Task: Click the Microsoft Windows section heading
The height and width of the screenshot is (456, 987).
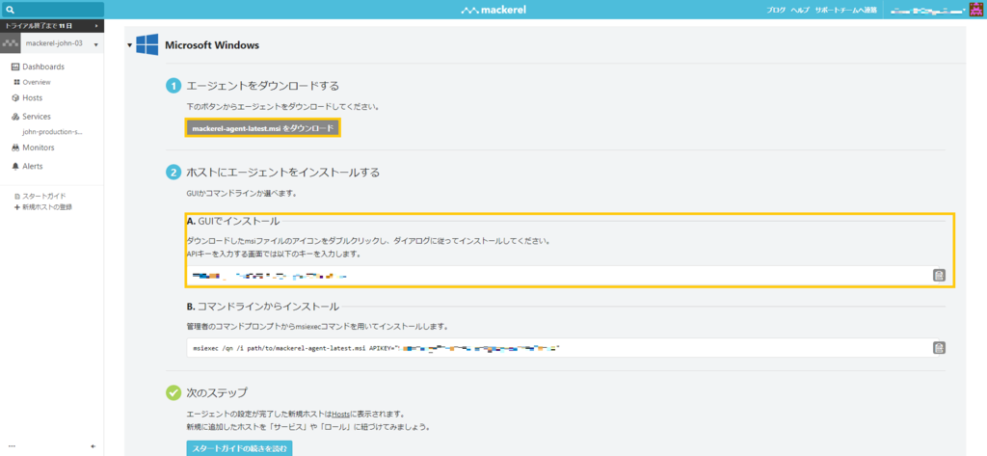Action: [x=211, y=45]
